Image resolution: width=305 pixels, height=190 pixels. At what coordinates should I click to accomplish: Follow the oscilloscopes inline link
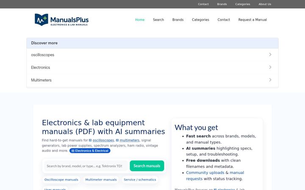coord(103,140)
